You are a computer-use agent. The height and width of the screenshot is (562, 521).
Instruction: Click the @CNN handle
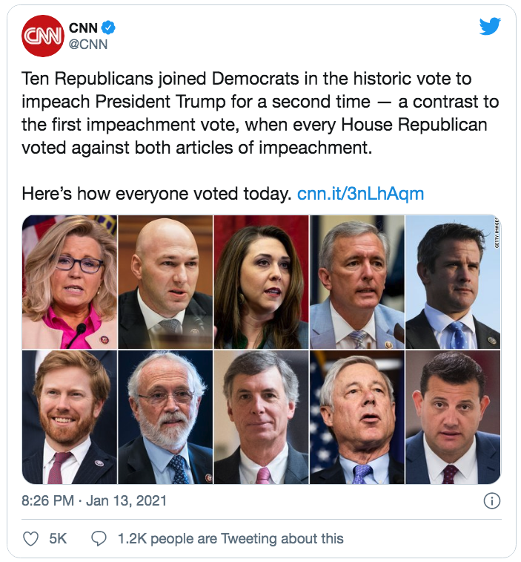click(x=88, y=45)
